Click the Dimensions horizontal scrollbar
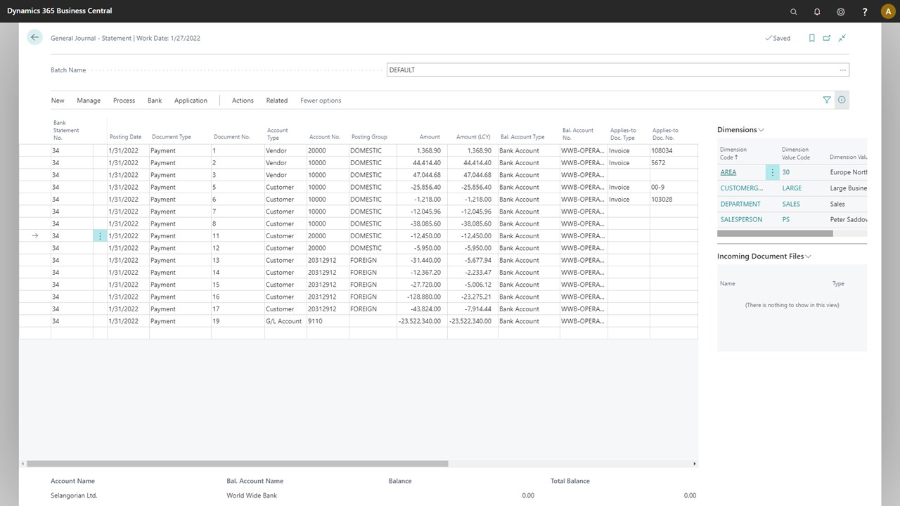This screenshot has height=506, width=900. tap(775, 233)
